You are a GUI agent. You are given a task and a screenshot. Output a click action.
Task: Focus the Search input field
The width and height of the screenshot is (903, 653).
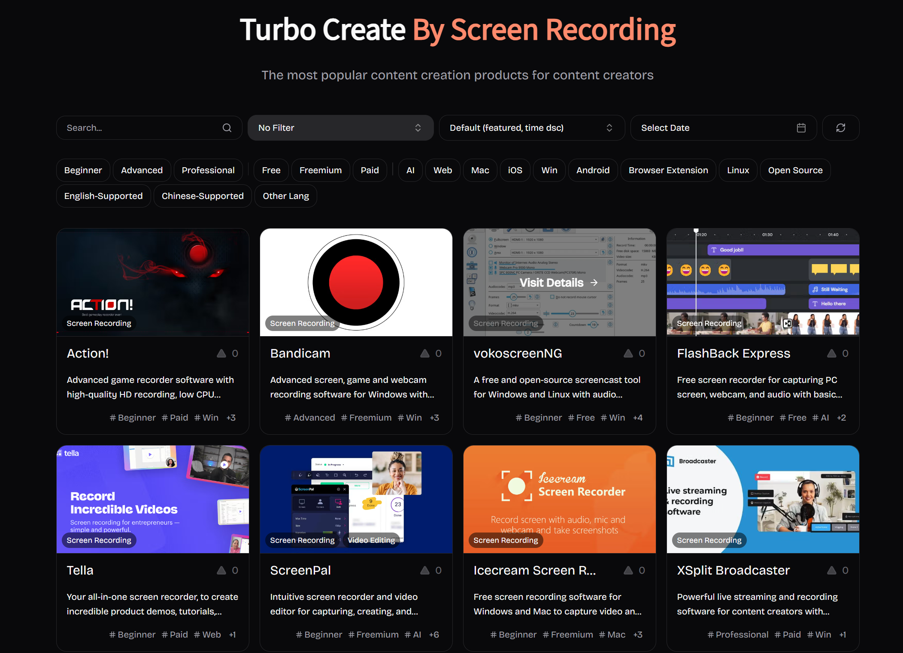point(149,128)
